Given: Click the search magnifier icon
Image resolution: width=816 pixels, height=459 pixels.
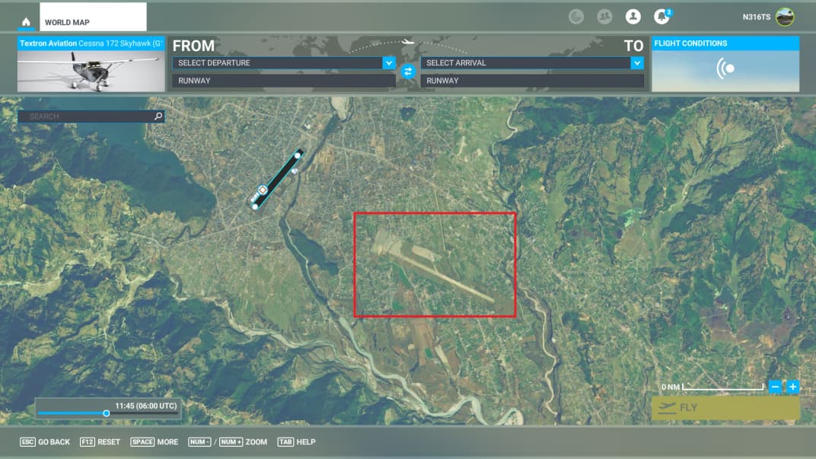Looking at the screenshot, I should 159,116.
